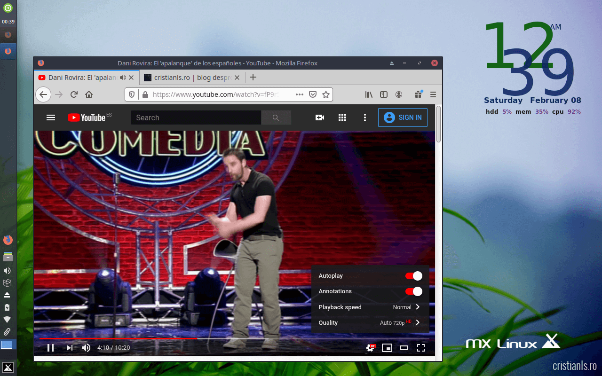Mute the video with speaker icon
This screenshot has height=376, width=602.
tap(86, 348)
